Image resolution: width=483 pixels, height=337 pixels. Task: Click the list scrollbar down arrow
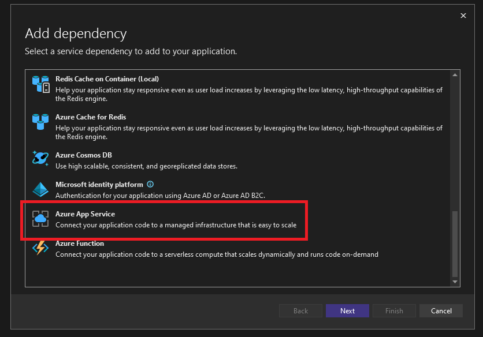(455, 282)
